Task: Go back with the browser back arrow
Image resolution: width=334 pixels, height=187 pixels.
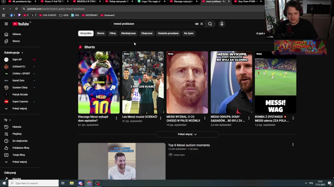Action: pos(4,9)
